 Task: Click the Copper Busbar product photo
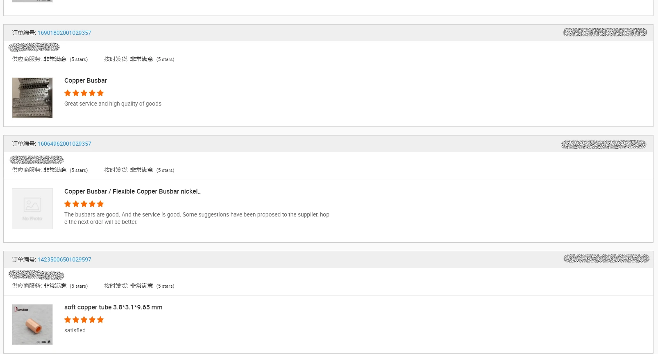coord(32,98)
